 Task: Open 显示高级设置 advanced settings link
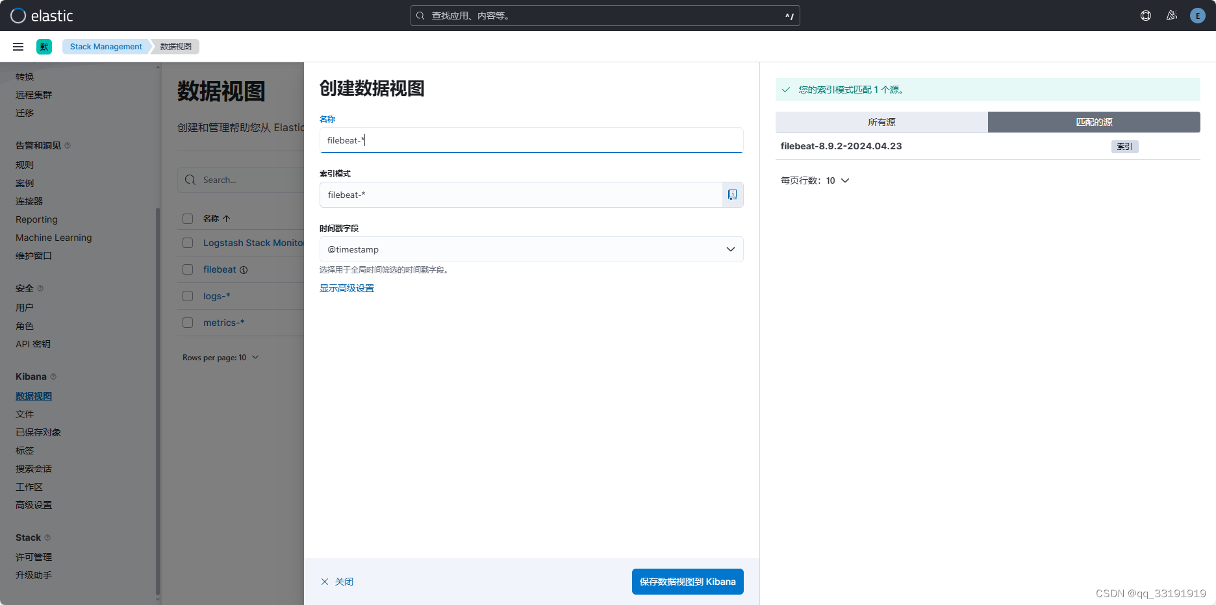tap(347, 288)
